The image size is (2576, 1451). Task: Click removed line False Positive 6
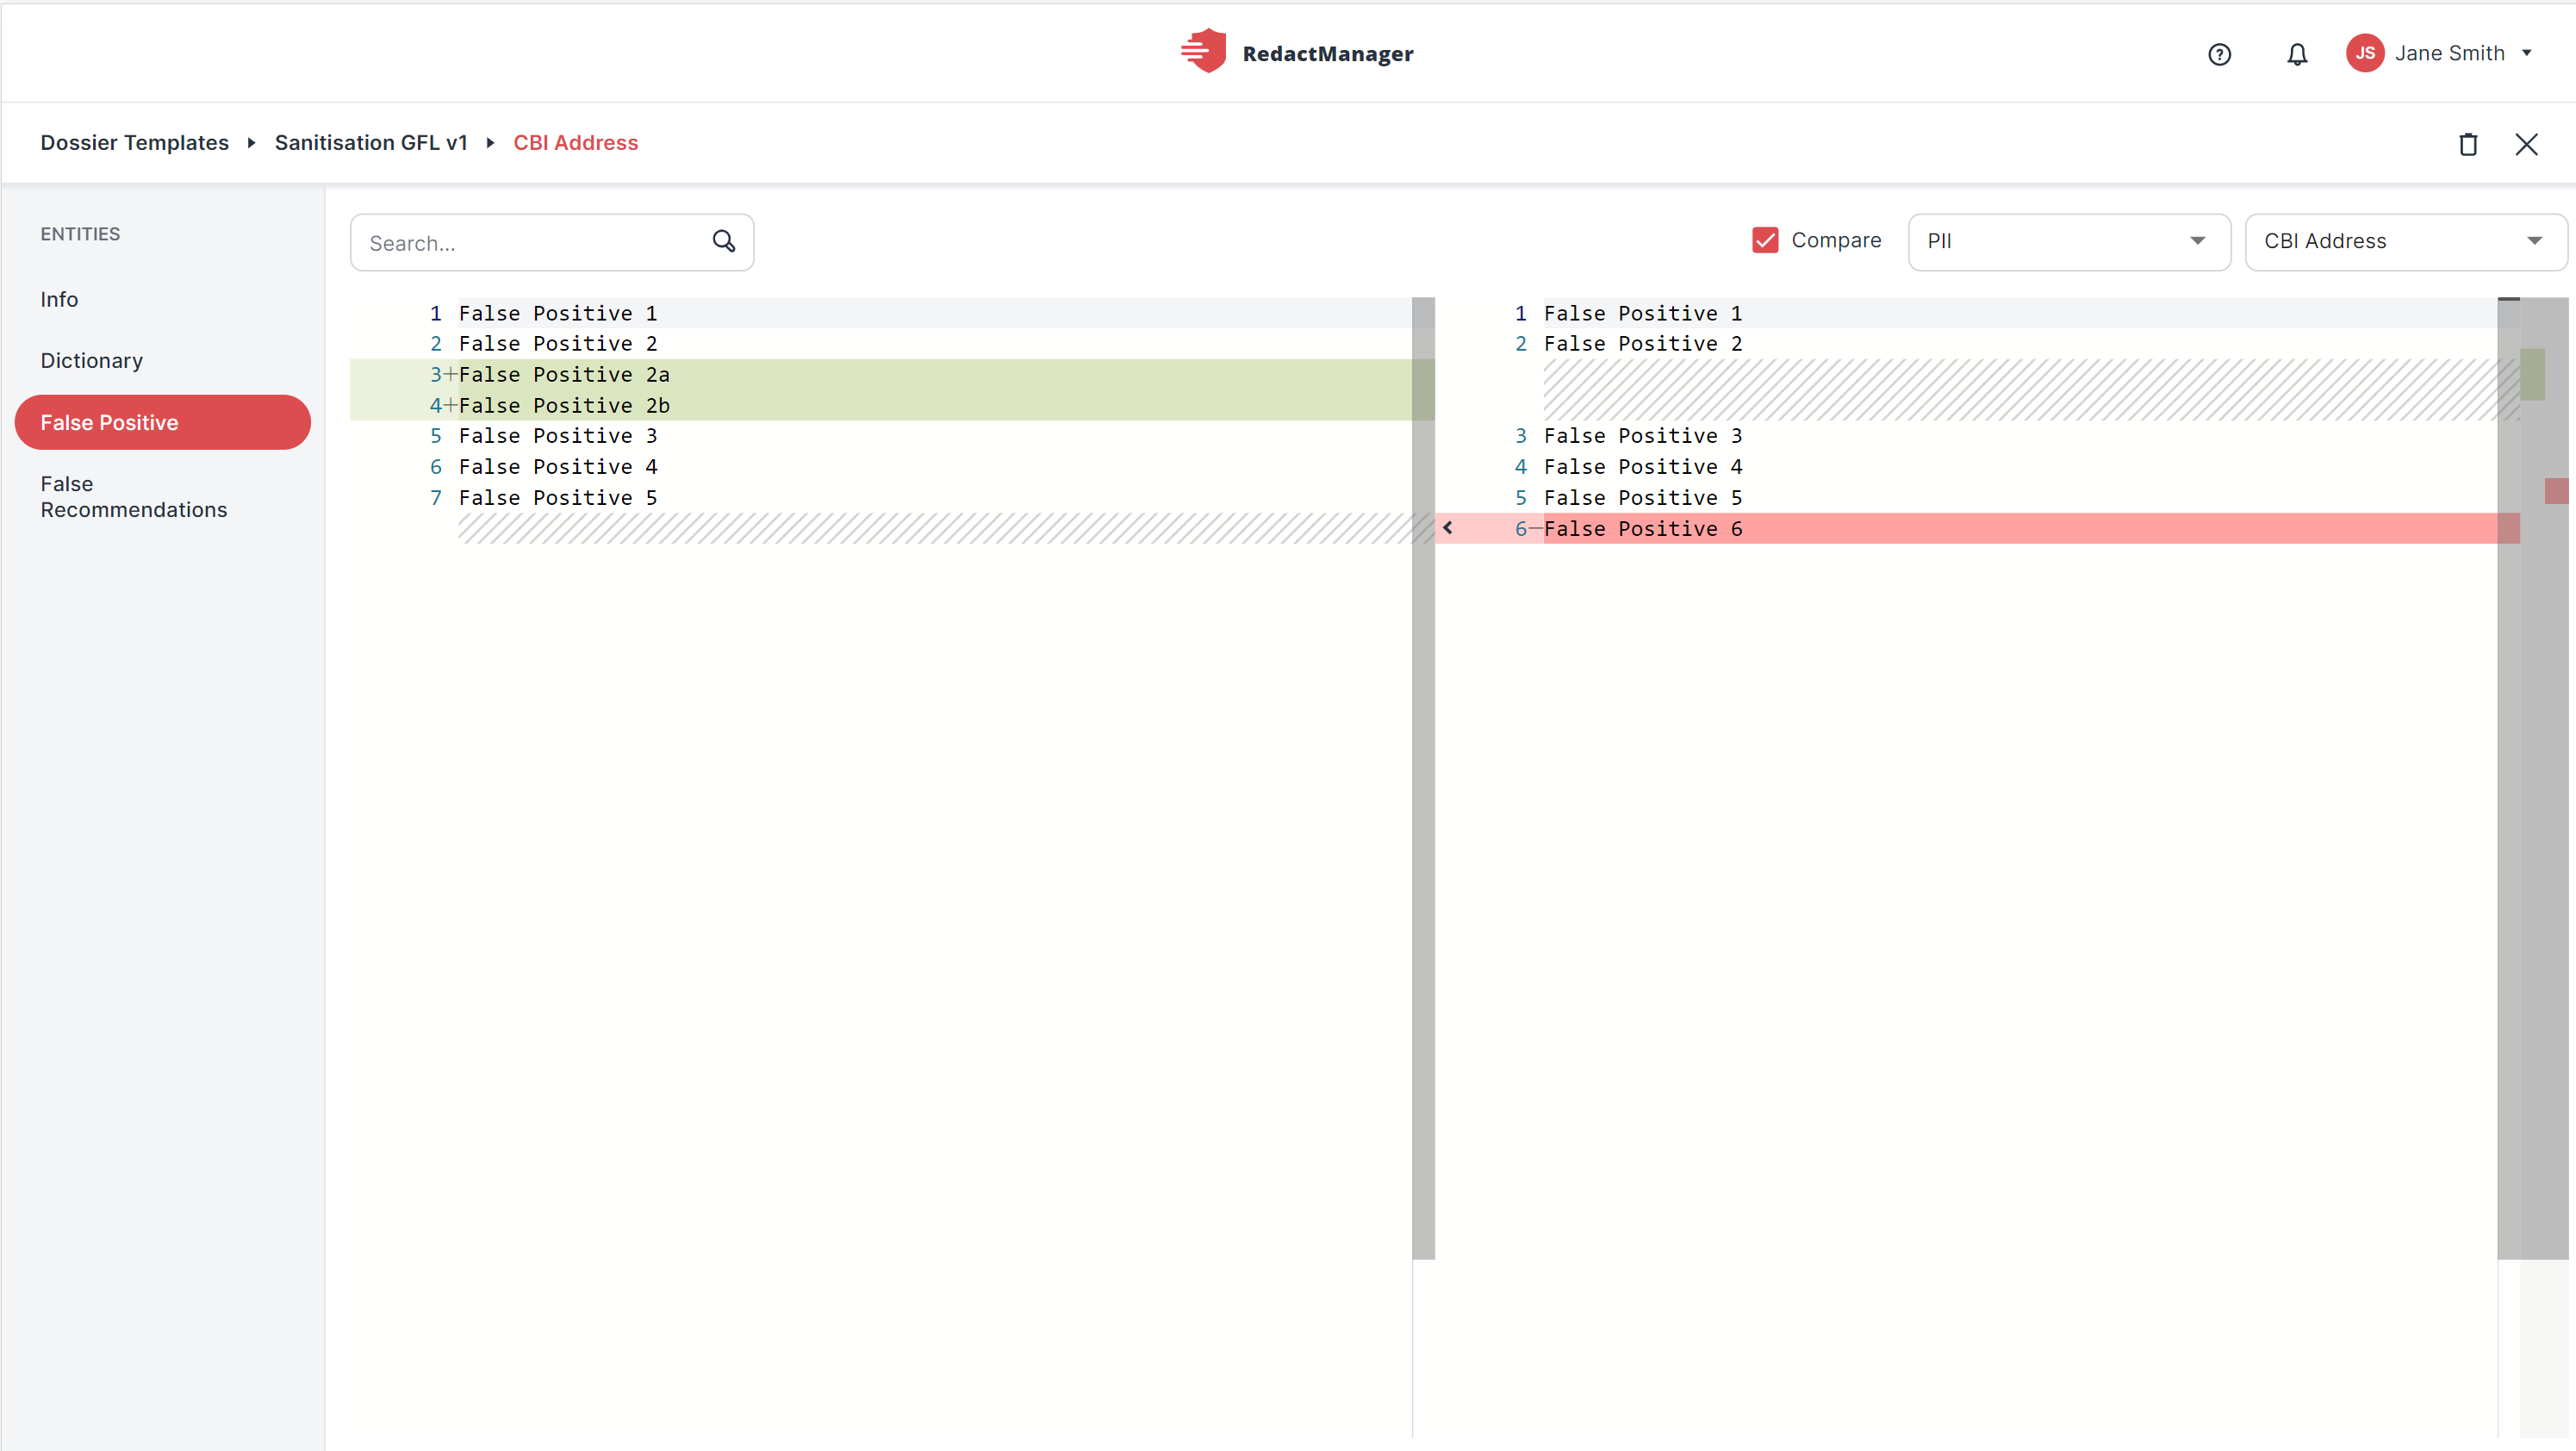click(x=1643, y=528)
